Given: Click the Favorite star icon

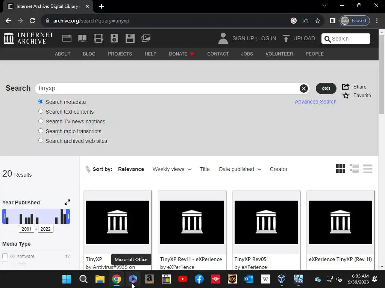Looking at the screenshot, I should (x=346, y=96).
